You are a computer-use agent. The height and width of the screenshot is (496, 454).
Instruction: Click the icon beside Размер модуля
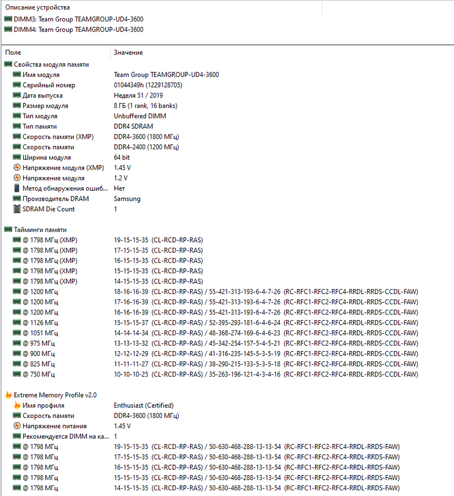pyautogui.click(x=17, y=106)
